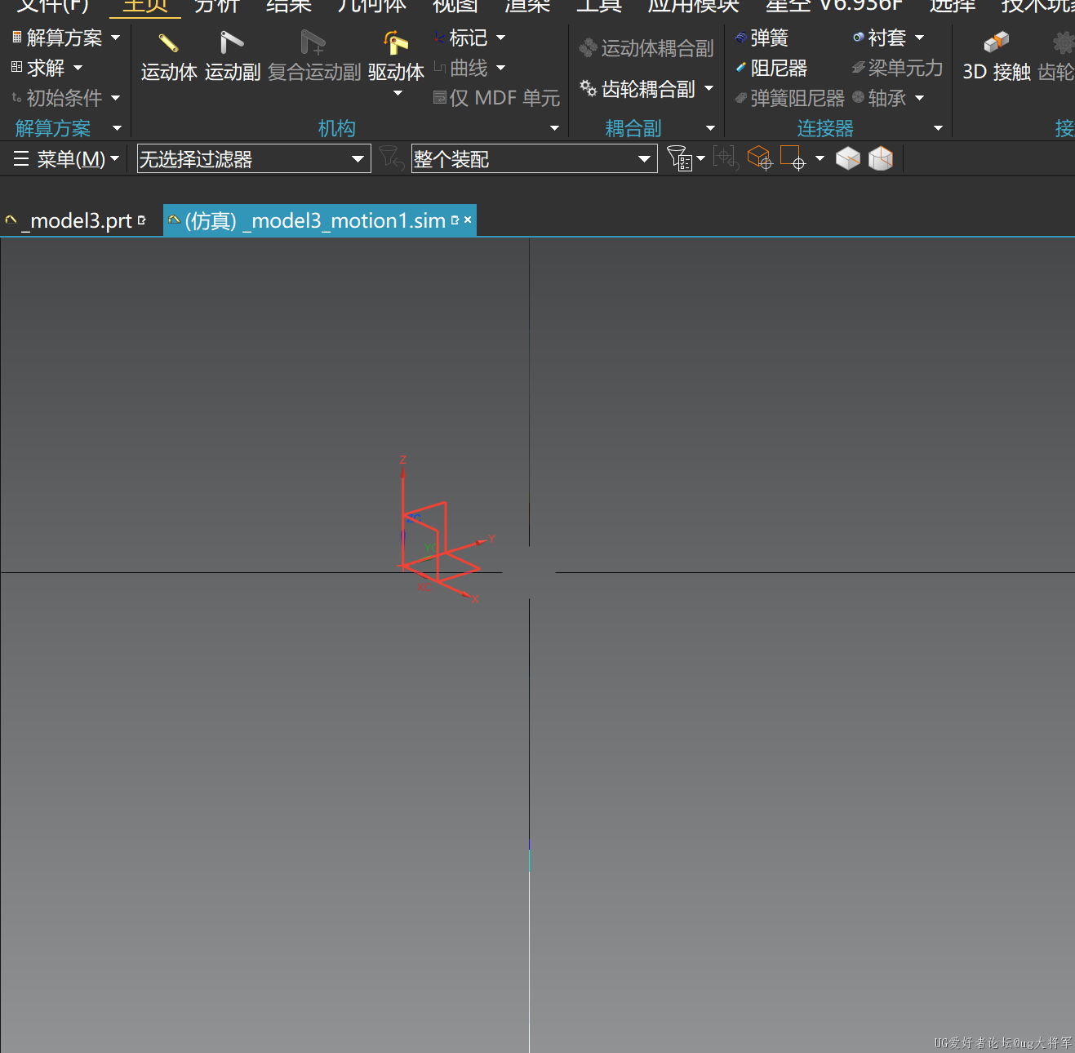
Task: Close the _model3_motion1.sim tab
Action: (468, 220)
